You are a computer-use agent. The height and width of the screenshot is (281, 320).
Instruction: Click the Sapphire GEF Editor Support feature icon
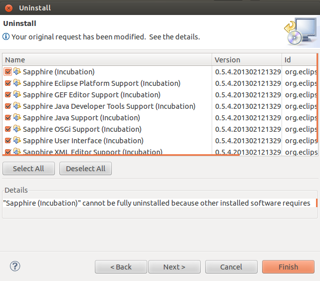pyautogui.click(x=17, y=95)
